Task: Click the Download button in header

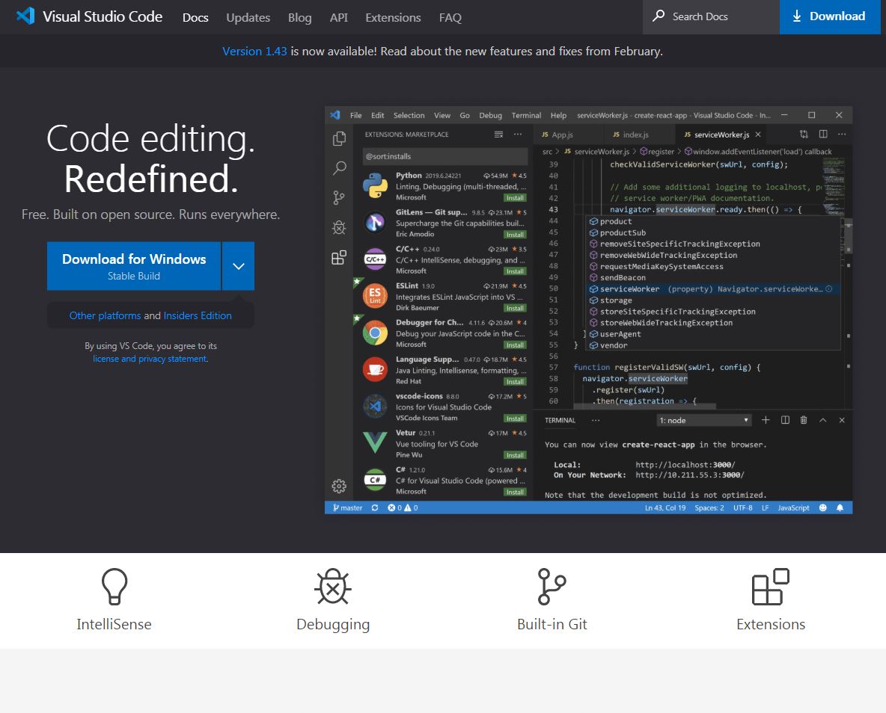Action: 829,16
